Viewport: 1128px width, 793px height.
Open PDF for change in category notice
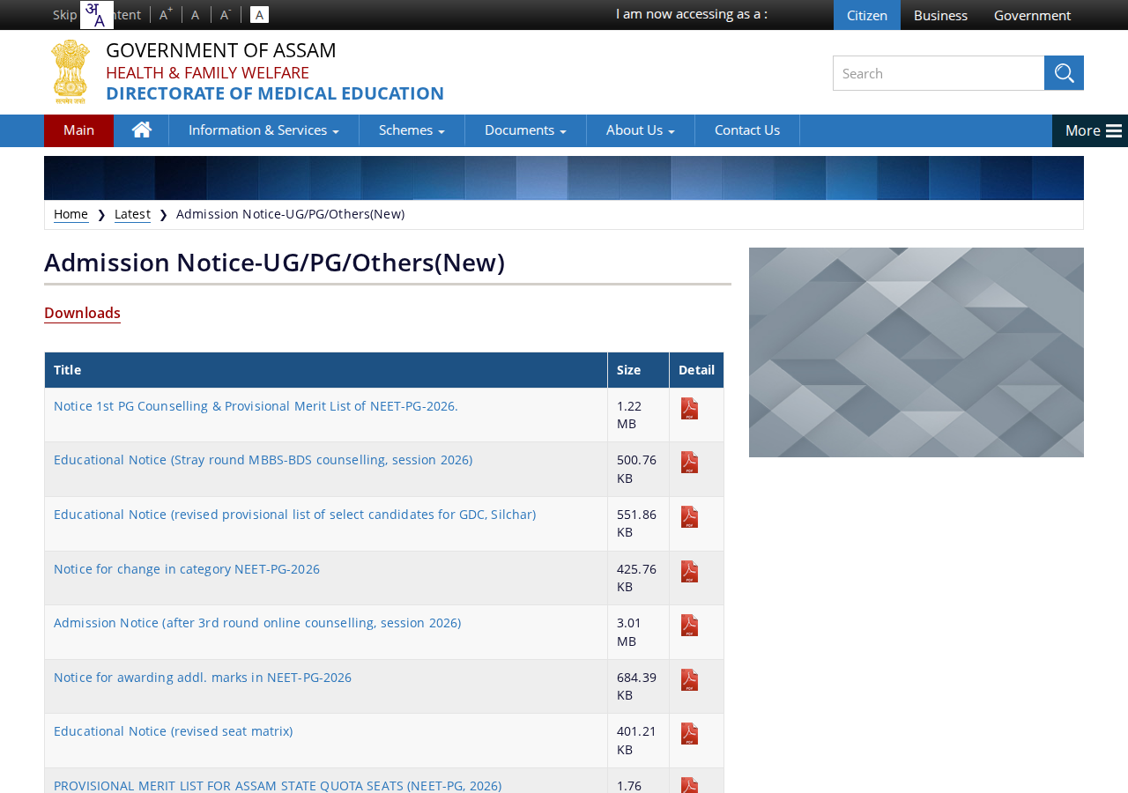coord(689,572)
